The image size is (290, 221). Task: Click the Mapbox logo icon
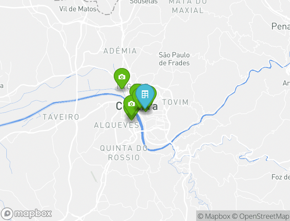point(7,214)
